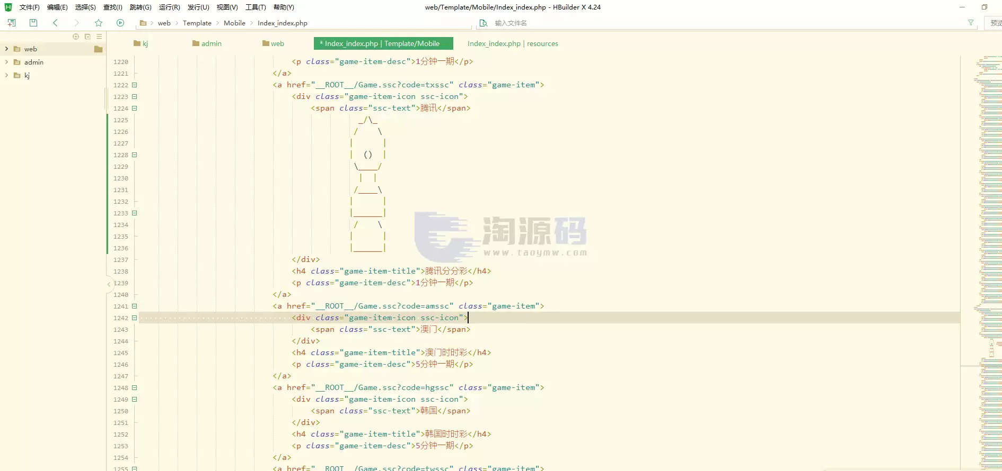Expand the web project folder

pyautogui.click(x=6, y=49)
